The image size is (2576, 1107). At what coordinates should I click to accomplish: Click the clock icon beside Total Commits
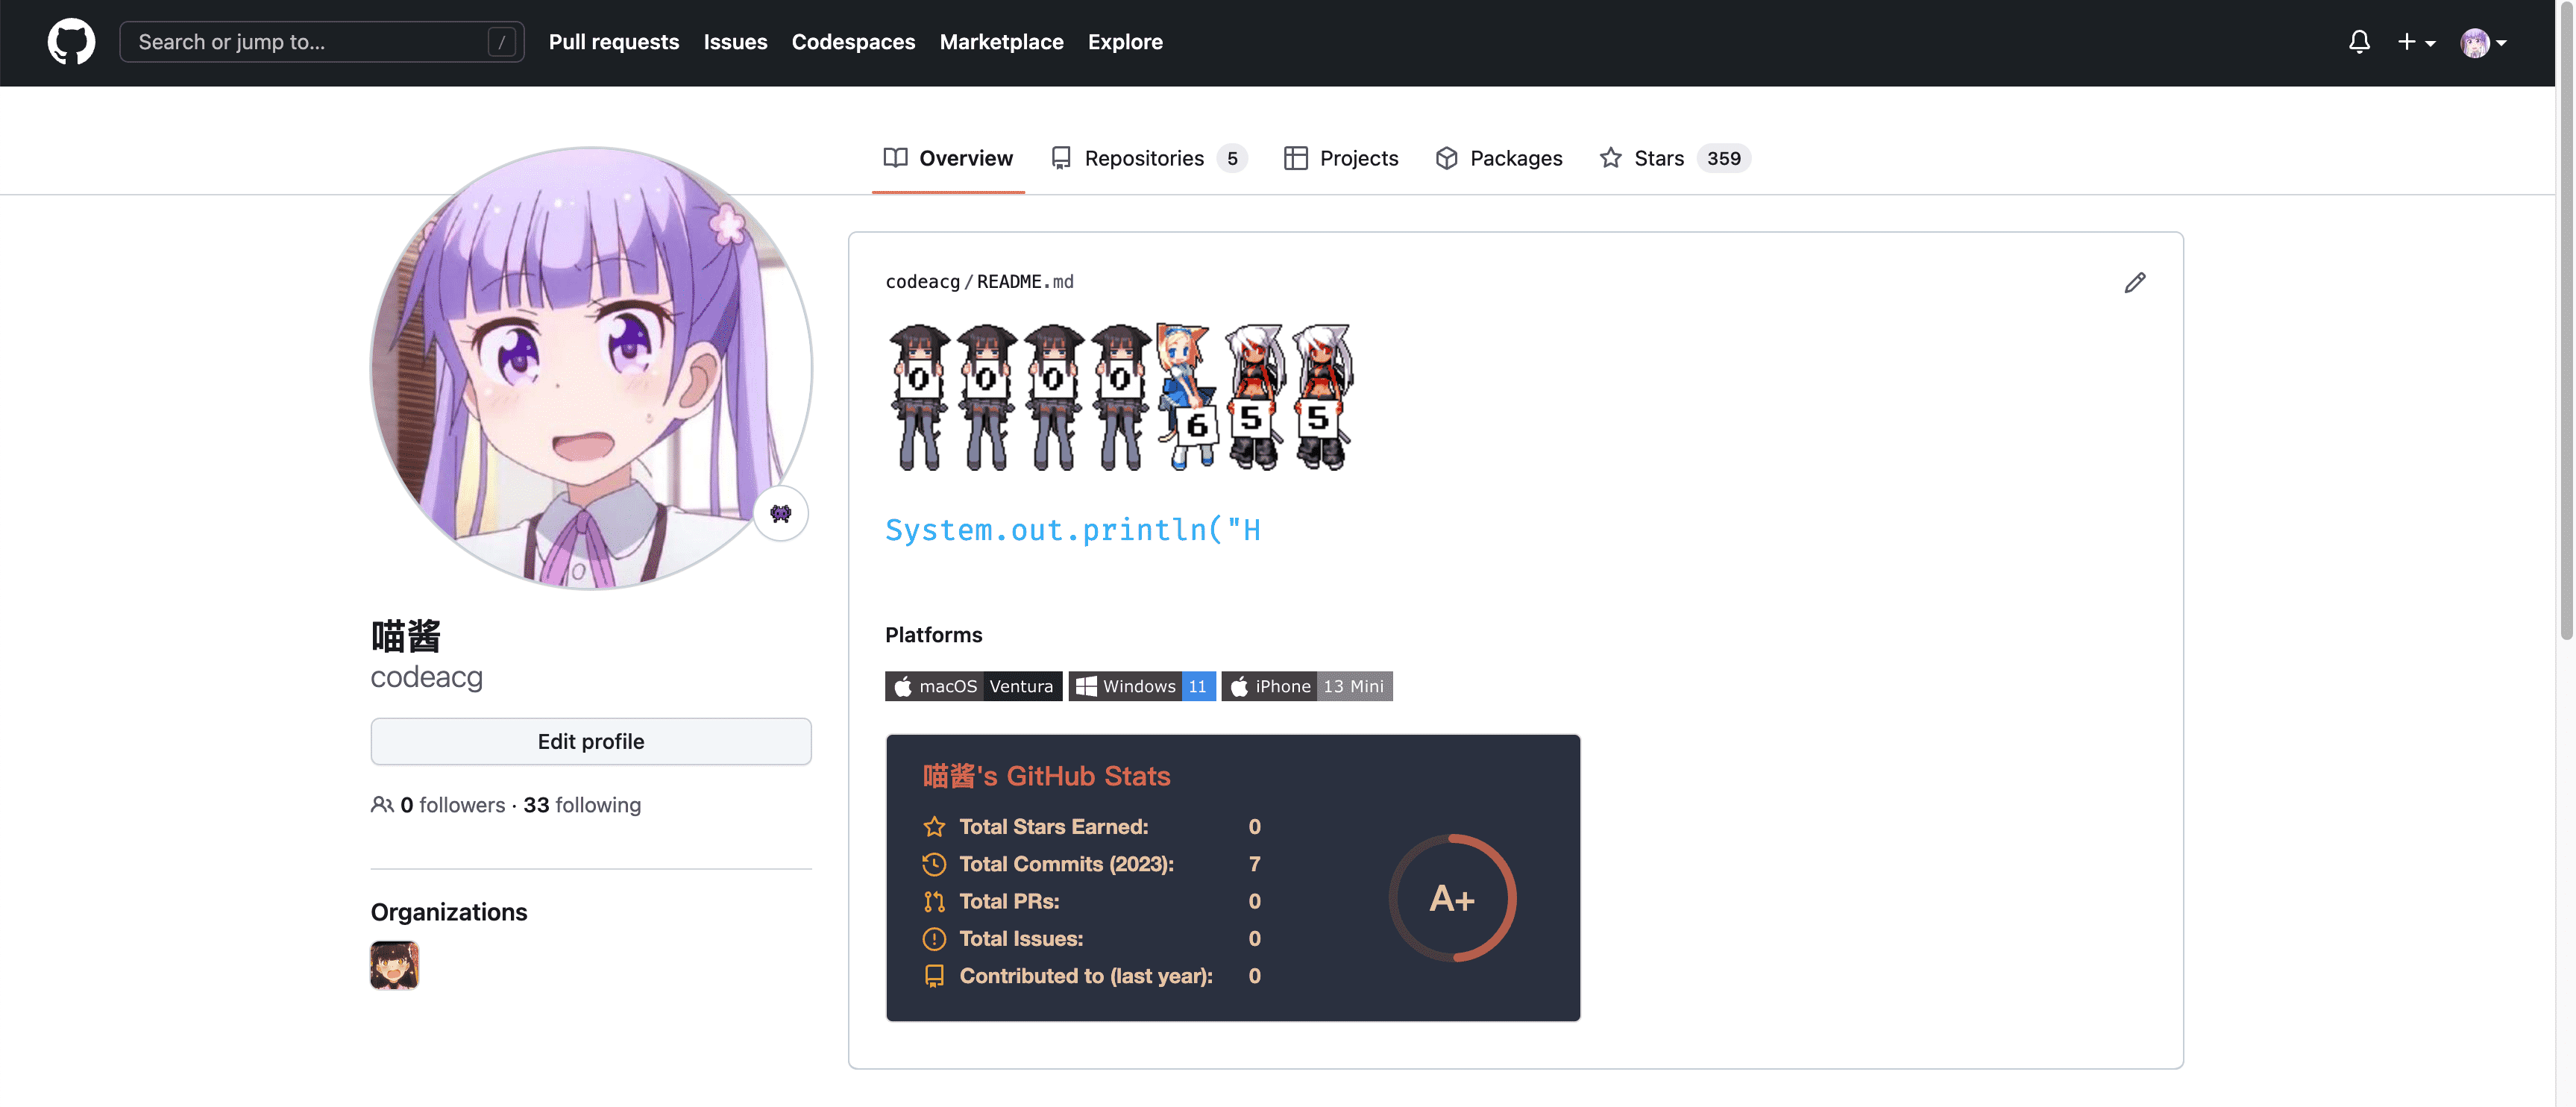[934, 864]
